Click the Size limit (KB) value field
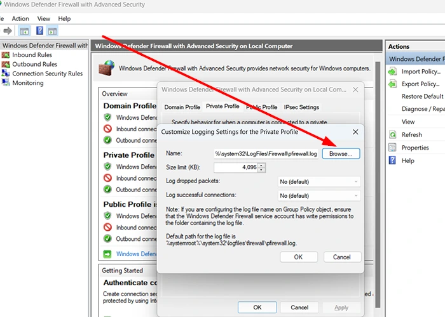This screenshot has height=317, width=445. pyautogui.click(x=236, y=167)
